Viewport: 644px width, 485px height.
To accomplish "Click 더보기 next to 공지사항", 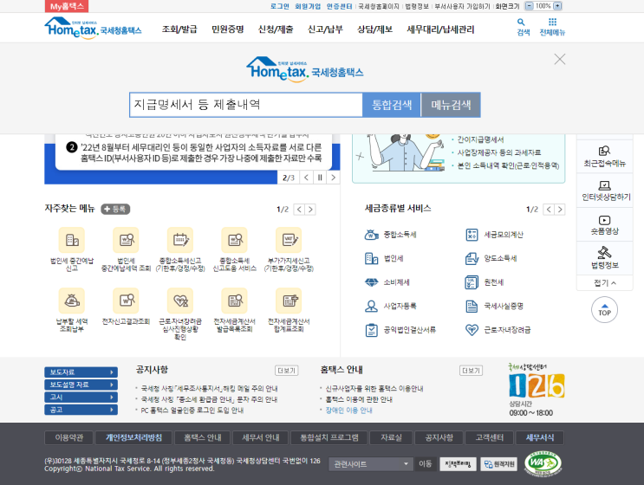I will pyautogui.click(x=286, y=371).
